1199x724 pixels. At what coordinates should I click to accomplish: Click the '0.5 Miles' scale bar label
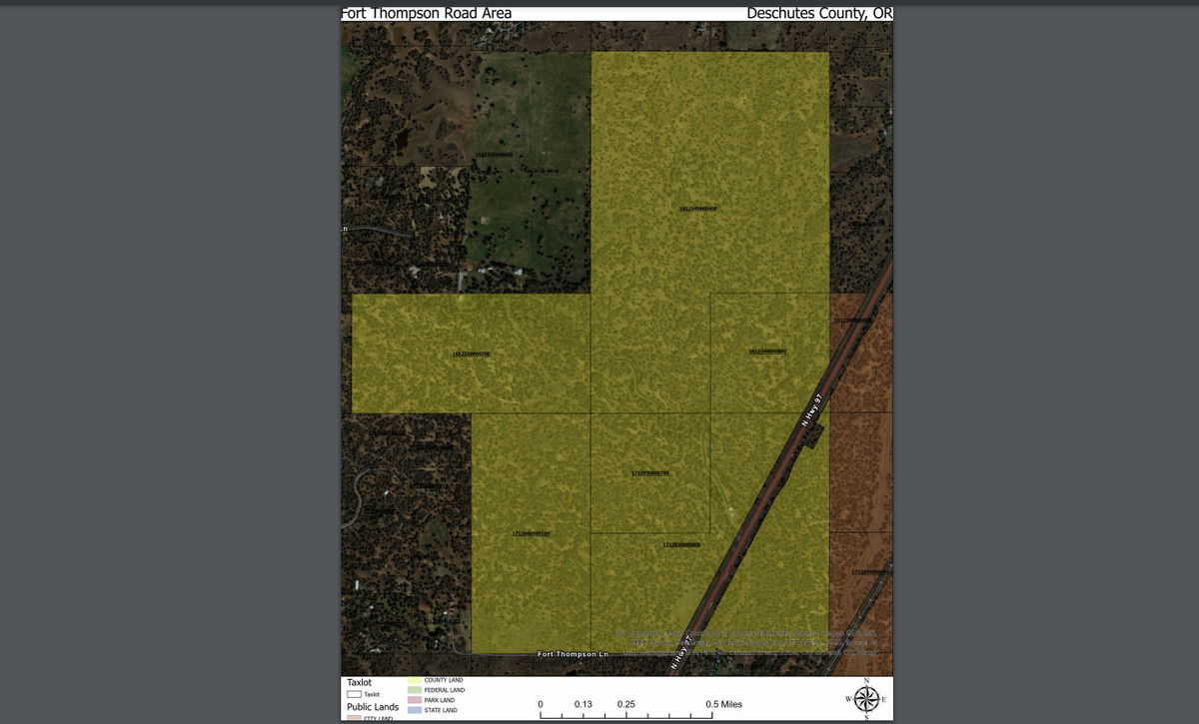tap(723, 704)
